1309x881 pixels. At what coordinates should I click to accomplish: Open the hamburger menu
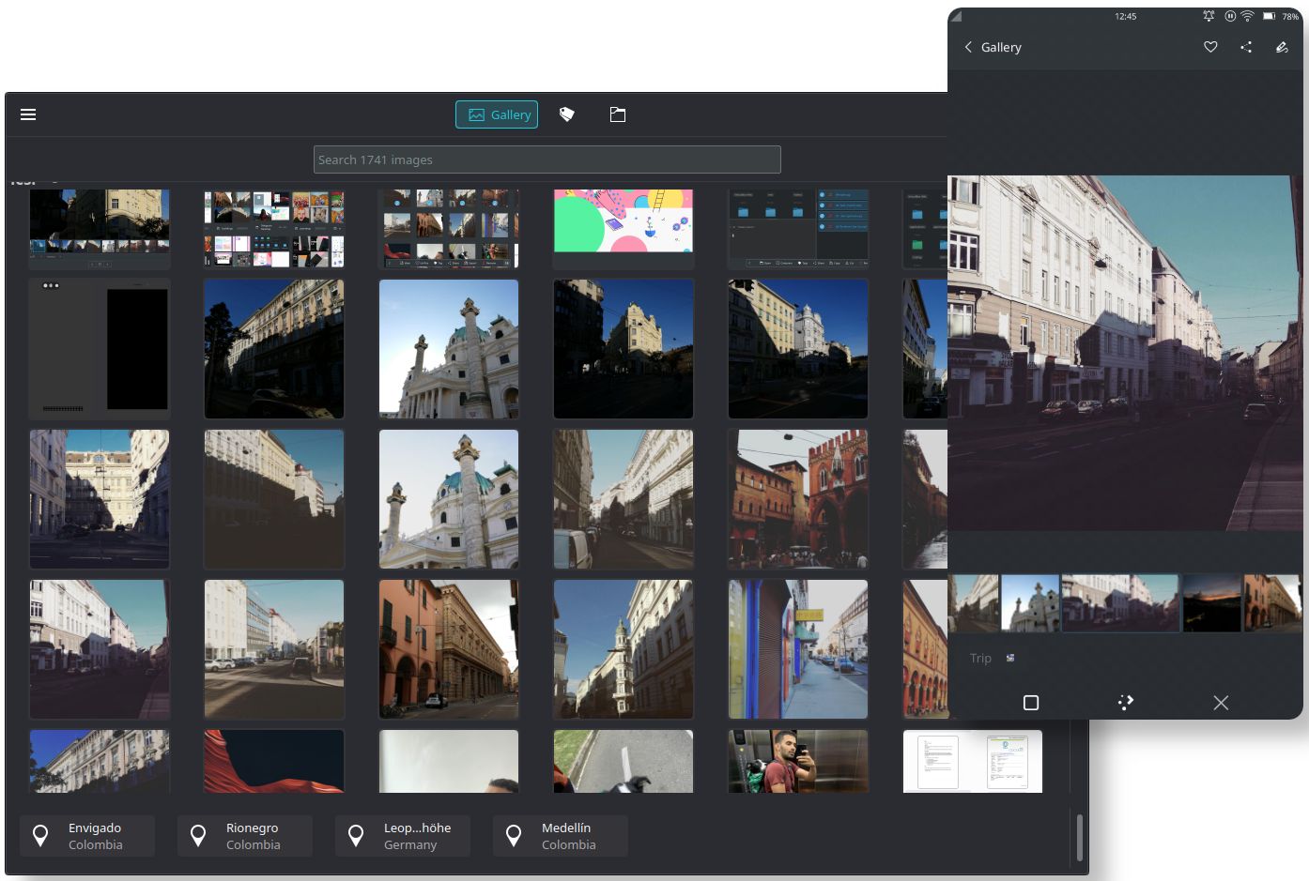28,114
